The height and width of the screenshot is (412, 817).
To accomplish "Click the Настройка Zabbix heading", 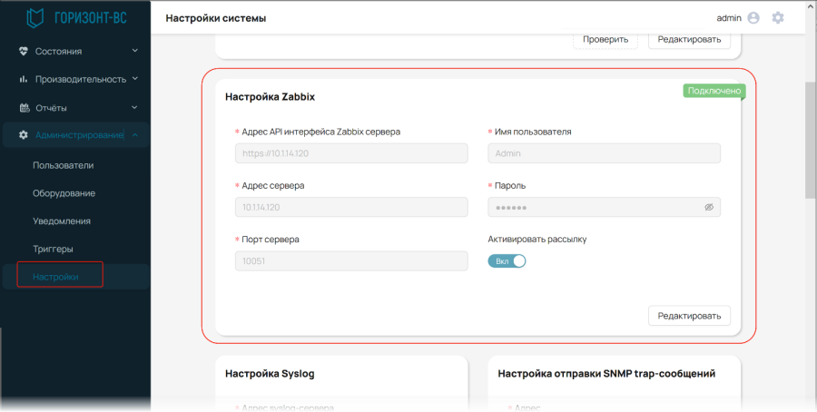I will [270, 97].
